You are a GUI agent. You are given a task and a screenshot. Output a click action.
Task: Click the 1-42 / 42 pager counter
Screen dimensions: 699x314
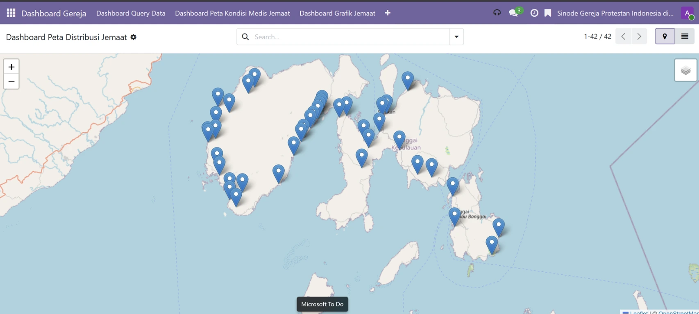[x=597, y=36]
